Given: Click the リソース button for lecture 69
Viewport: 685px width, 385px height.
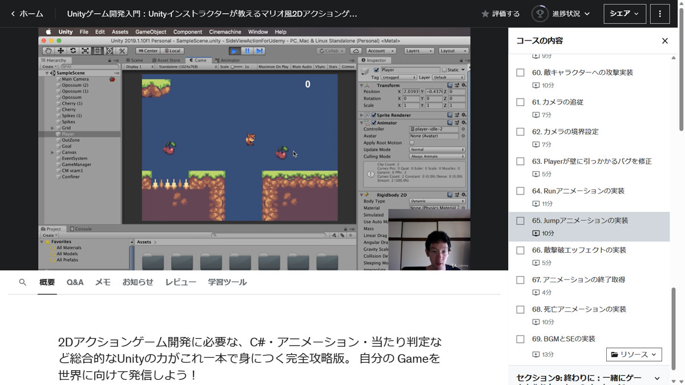Looking at the screenshot, I should [634, 354].
